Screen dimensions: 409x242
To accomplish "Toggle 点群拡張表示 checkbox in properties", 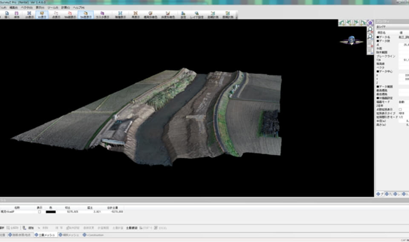I will (400, 110).
